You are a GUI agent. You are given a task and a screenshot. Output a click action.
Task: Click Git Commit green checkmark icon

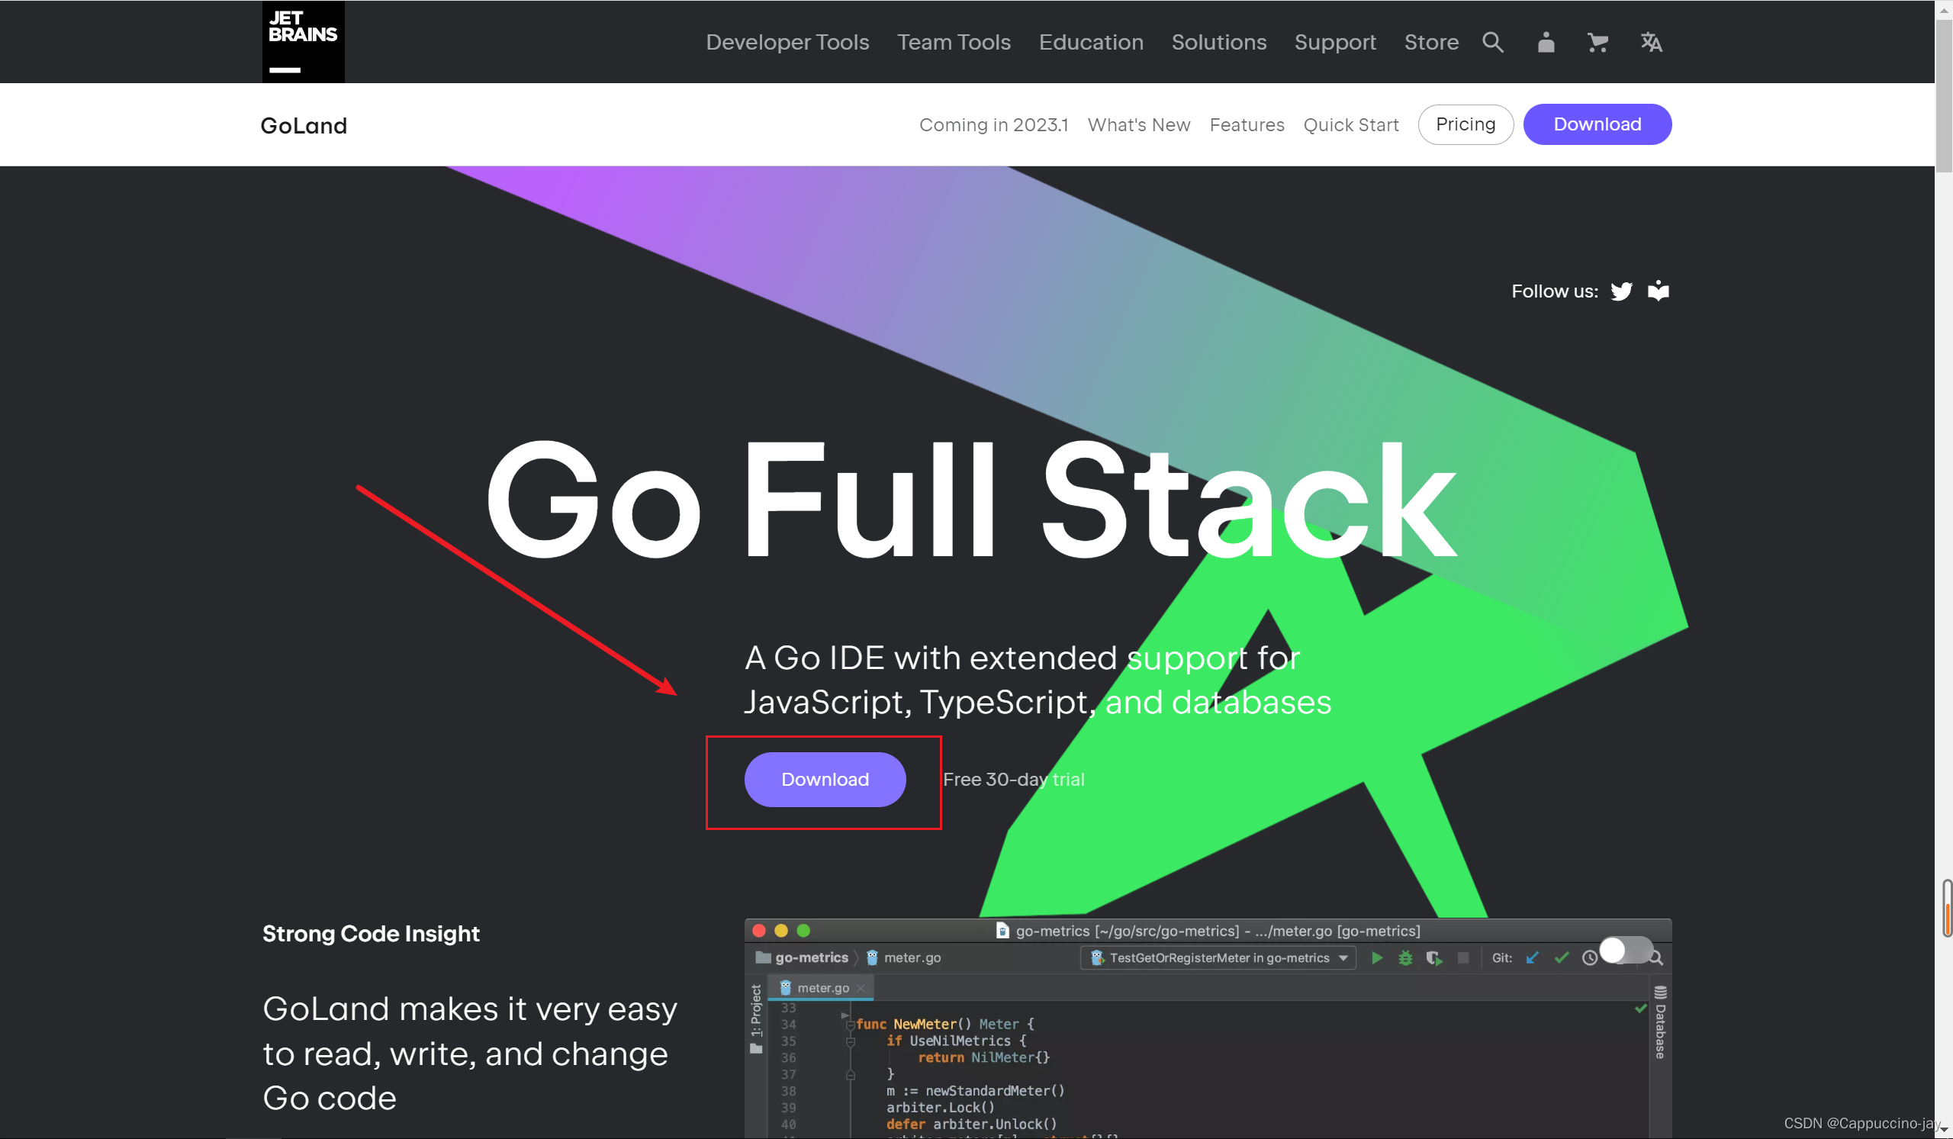pos(1561,958)
